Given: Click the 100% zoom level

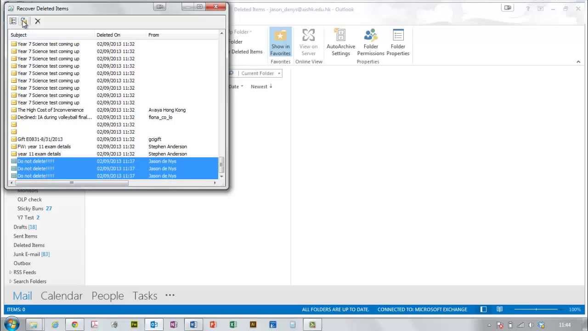Looking at the screenshot, I should [575, 309].
